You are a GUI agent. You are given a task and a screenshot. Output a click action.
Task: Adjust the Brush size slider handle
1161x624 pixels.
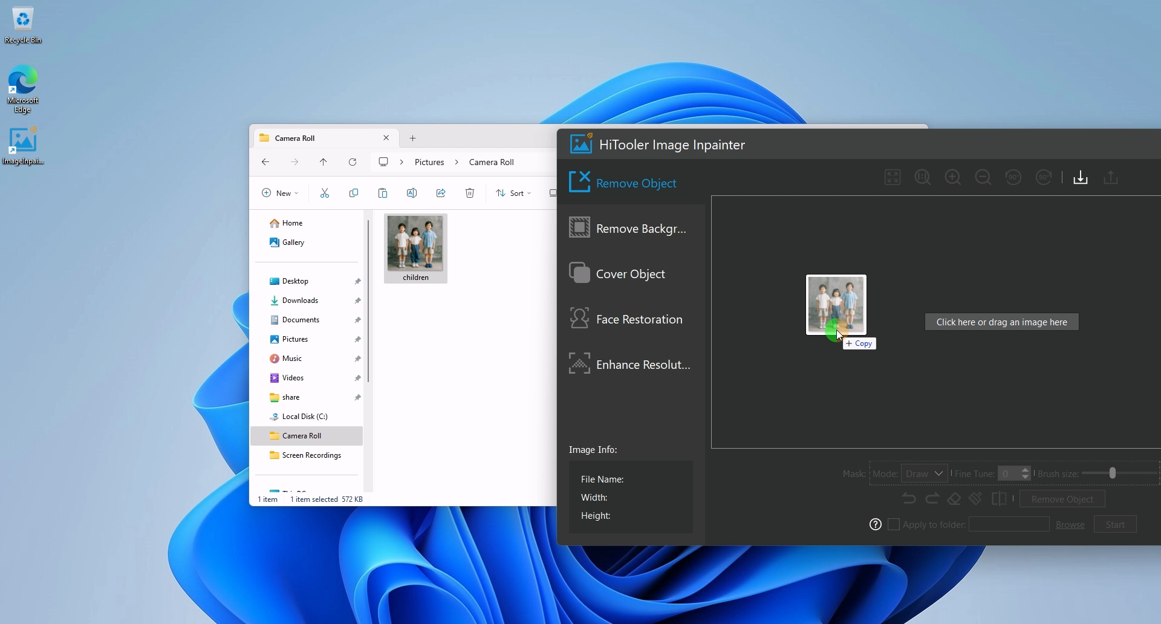pos(1112,473)
